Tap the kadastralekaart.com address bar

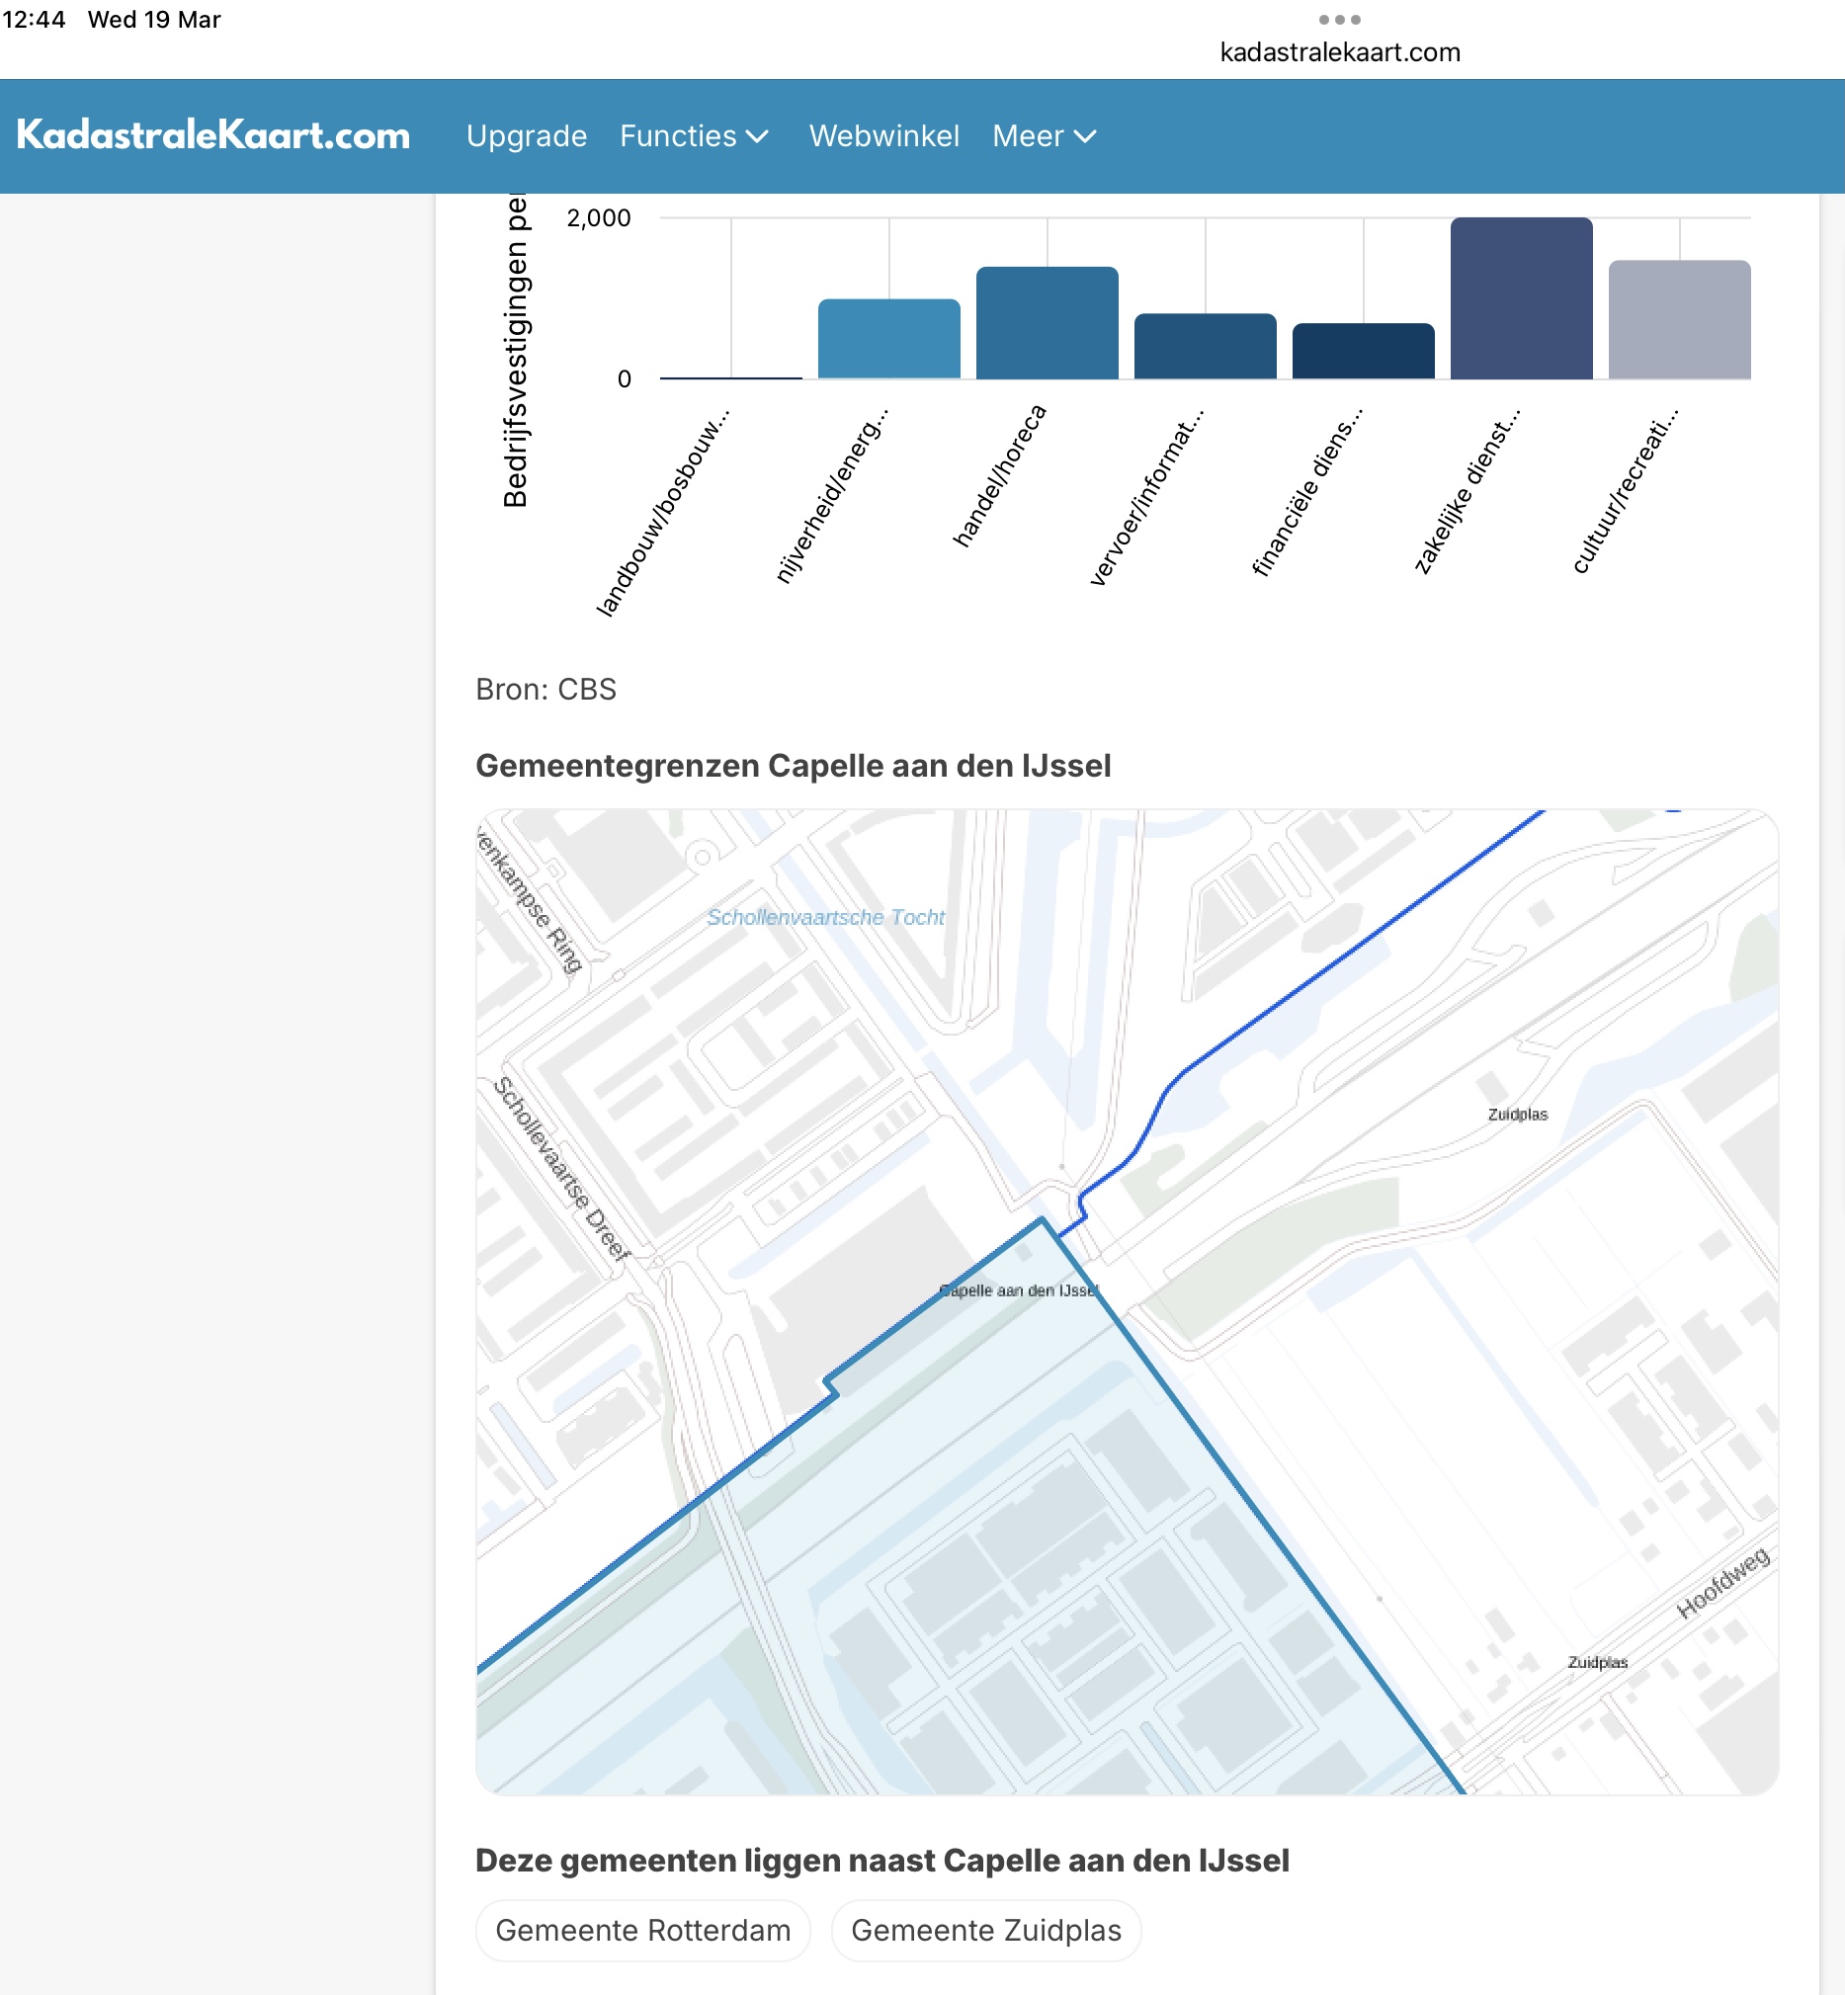(x=1339, y=53)
